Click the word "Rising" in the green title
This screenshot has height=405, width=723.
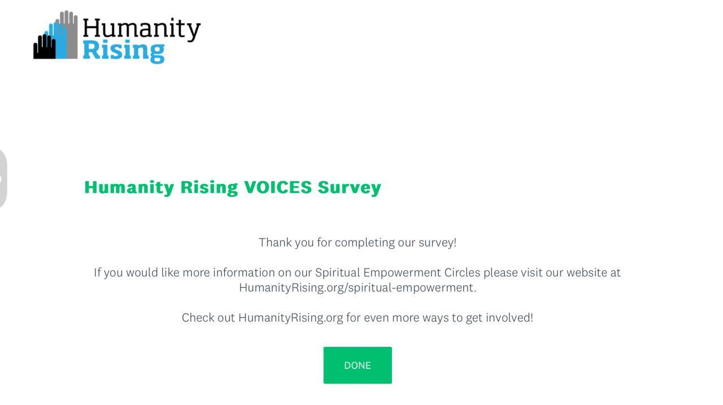pos(209,187)
